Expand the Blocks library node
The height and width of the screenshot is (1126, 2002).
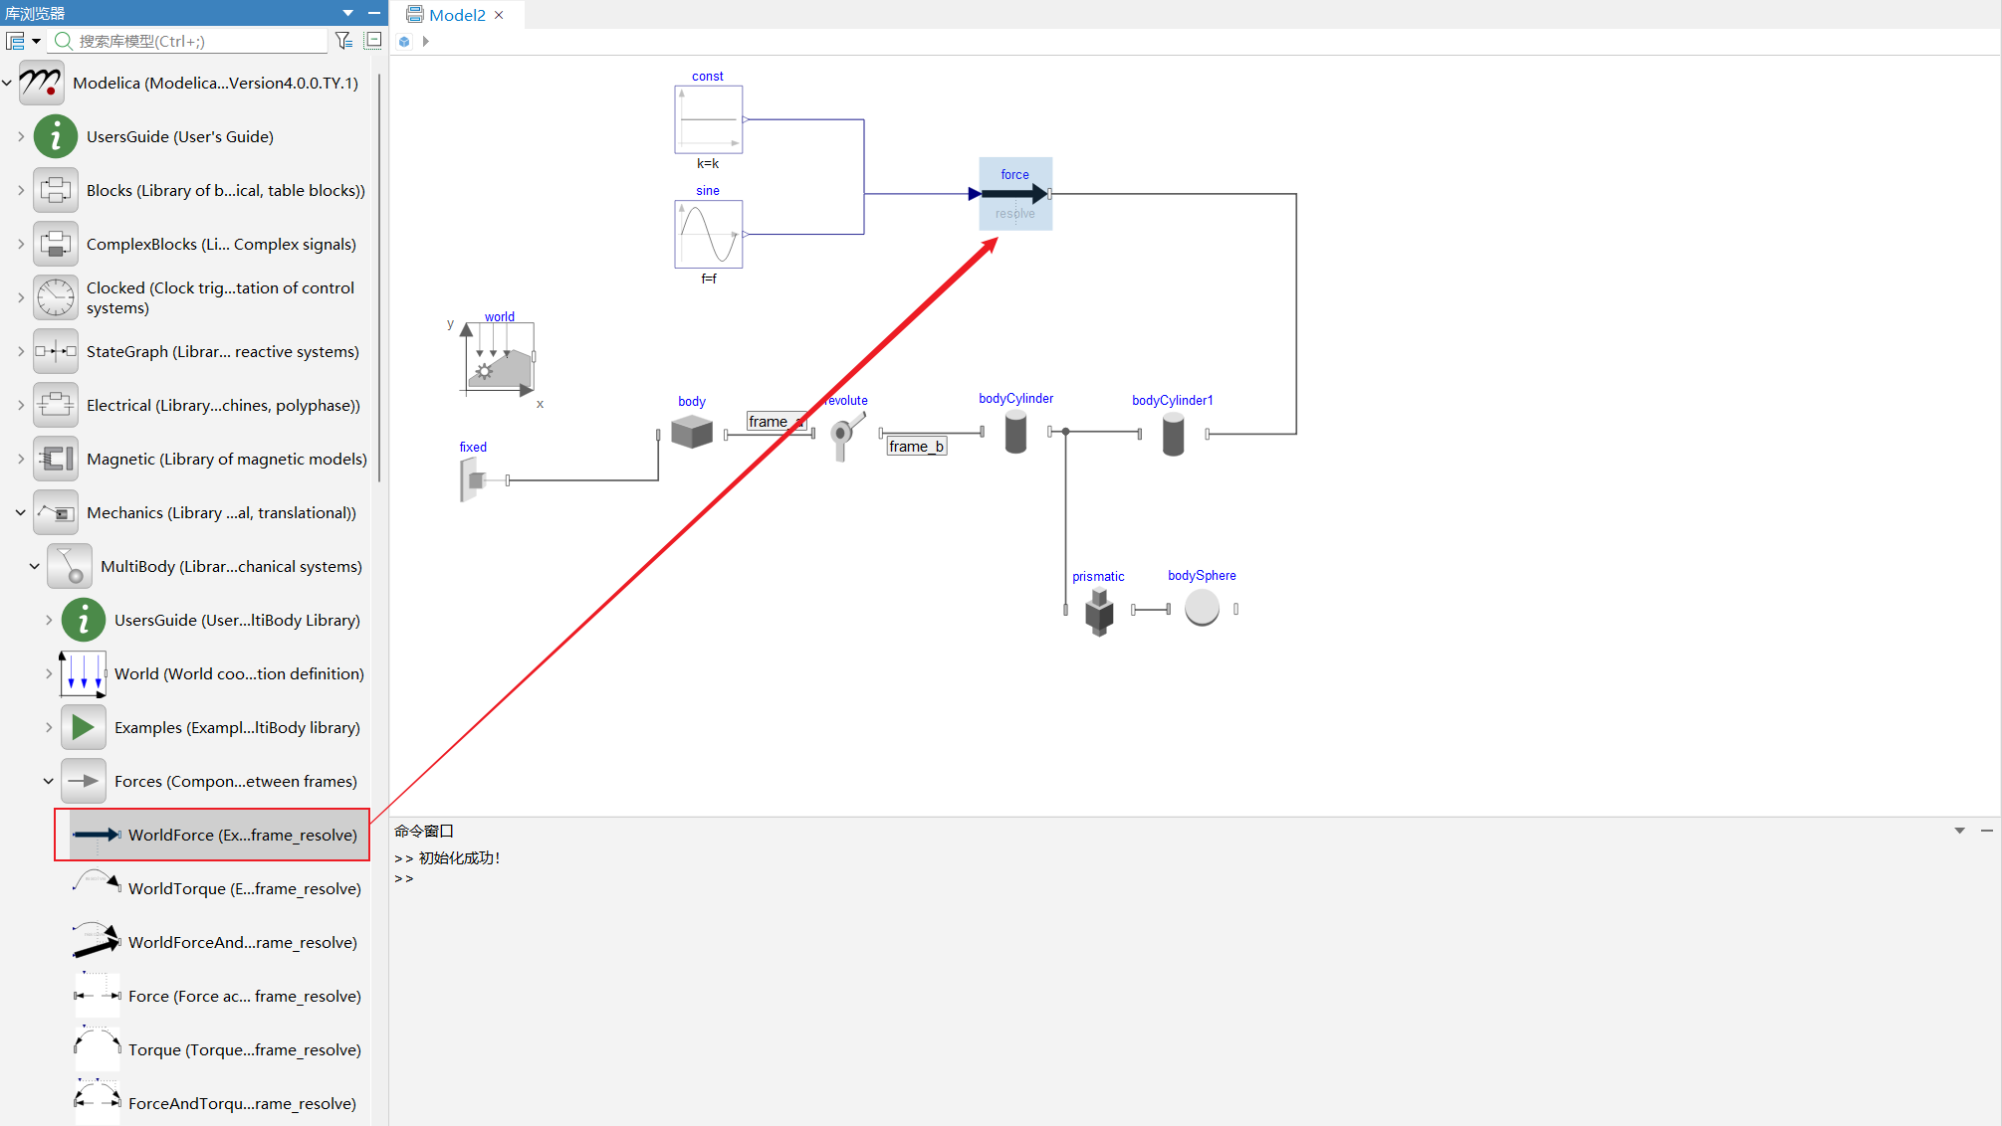coord(21,190)
